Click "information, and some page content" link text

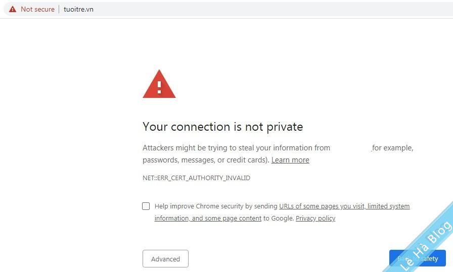(x=208, y=219)
